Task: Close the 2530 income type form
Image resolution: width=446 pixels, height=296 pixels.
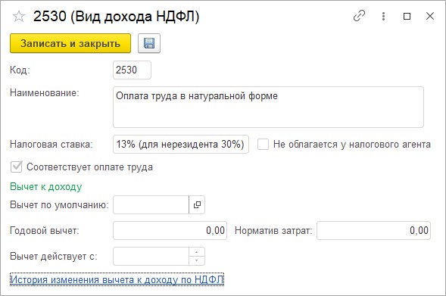Action: coord(430,16)
